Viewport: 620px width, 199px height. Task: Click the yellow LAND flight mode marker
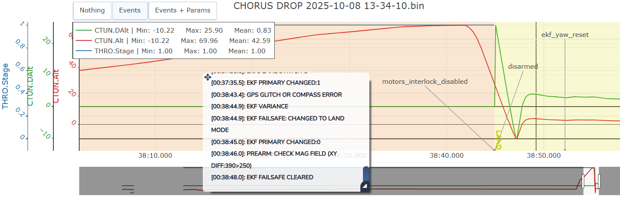tap(499, 140)
